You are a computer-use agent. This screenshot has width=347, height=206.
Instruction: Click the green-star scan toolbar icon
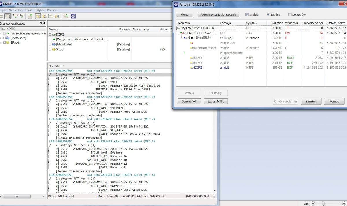(30, 16)
